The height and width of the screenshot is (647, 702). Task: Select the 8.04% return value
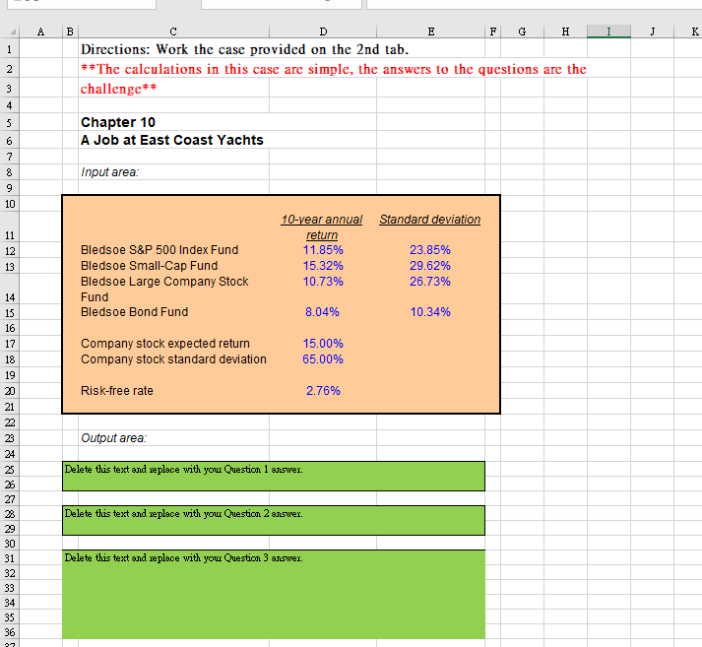pyautogui.click(x=322, y=312)
